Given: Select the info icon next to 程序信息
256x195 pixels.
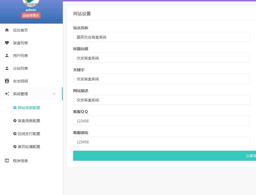Looking at the screenshot, I should [7, 161].
